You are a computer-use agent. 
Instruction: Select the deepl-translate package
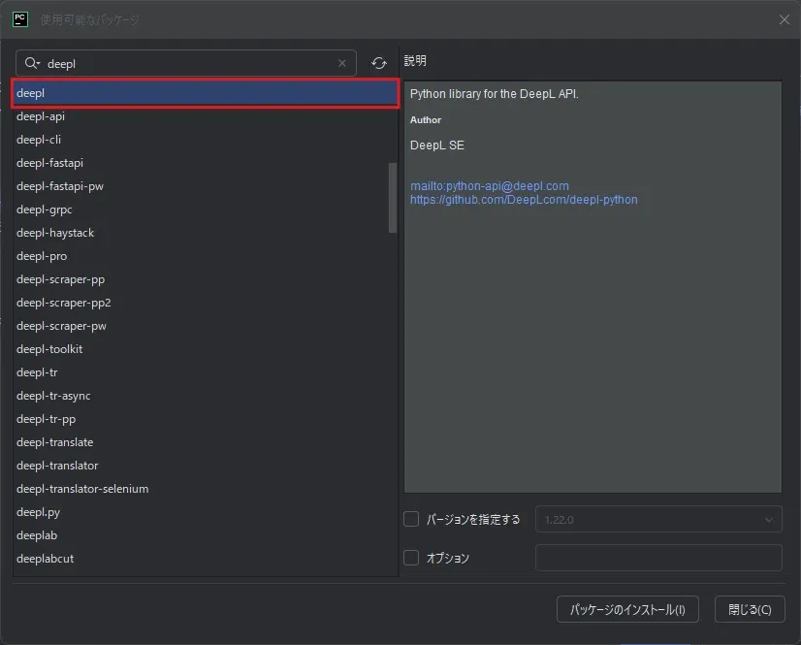coord(205,442)
